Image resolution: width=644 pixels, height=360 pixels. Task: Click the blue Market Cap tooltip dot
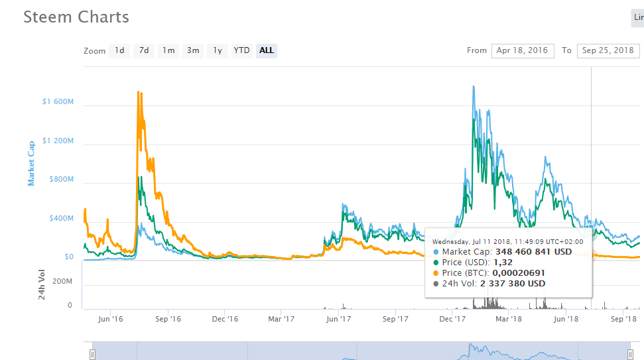(x=436, y=252)
